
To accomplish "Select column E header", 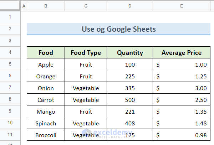I will 181,6.
